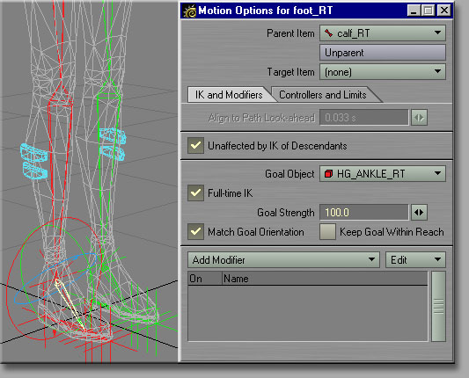Disable the Full-time IK checkbox
Screen dimensions: 469x378
(x=195, y=193)
